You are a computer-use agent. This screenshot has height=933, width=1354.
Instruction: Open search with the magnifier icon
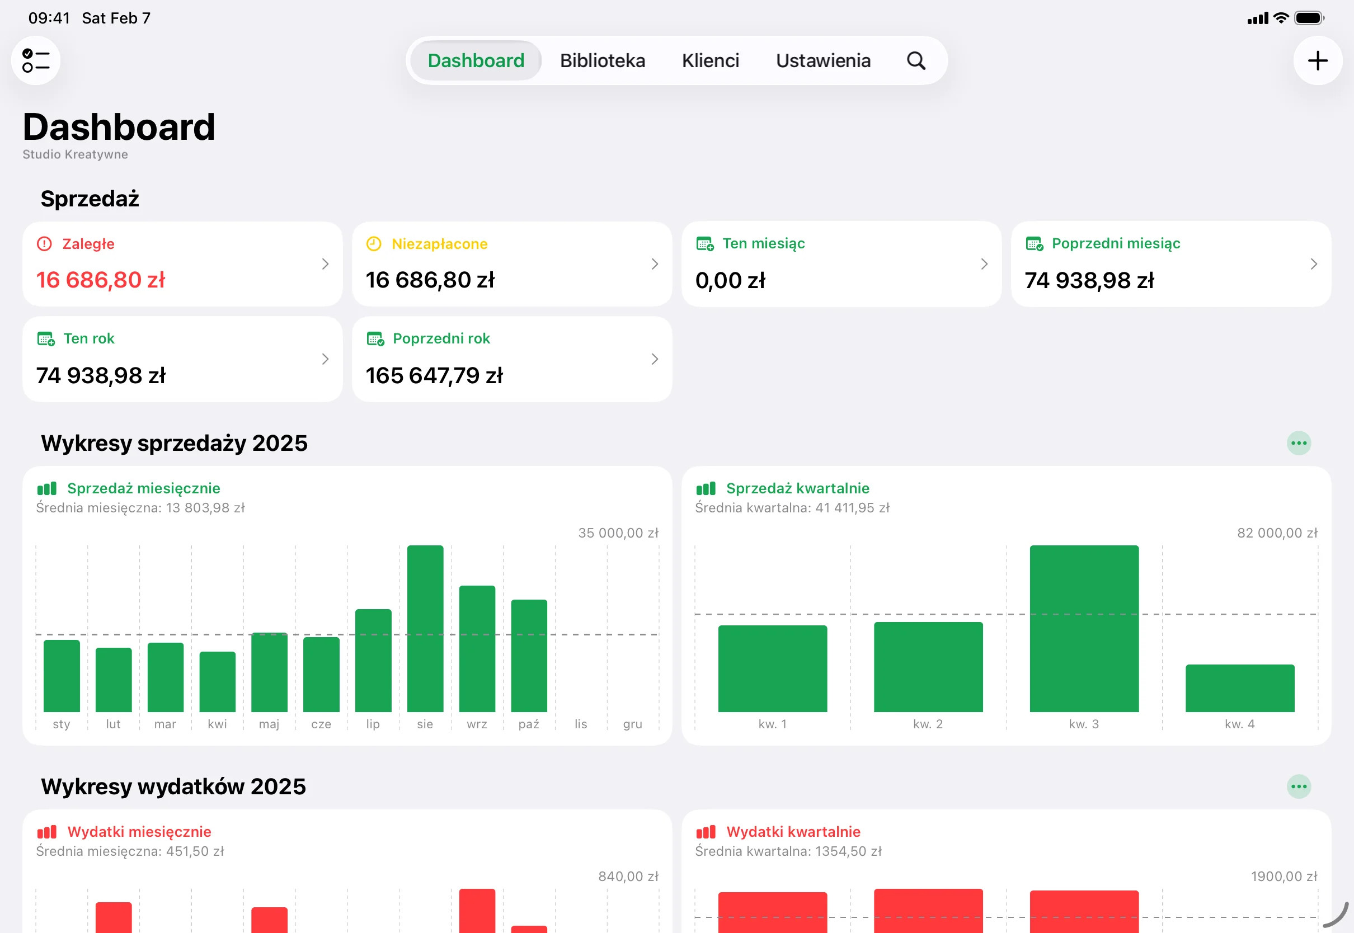point(915,61)
